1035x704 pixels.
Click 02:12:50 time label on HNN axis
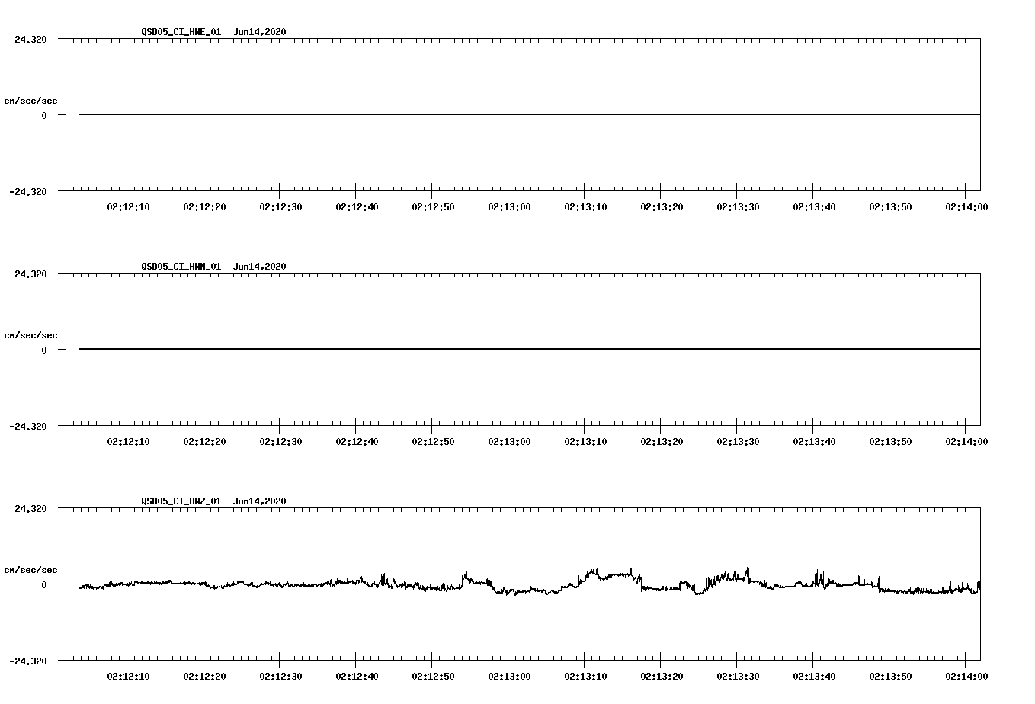[x=433, y=442]
